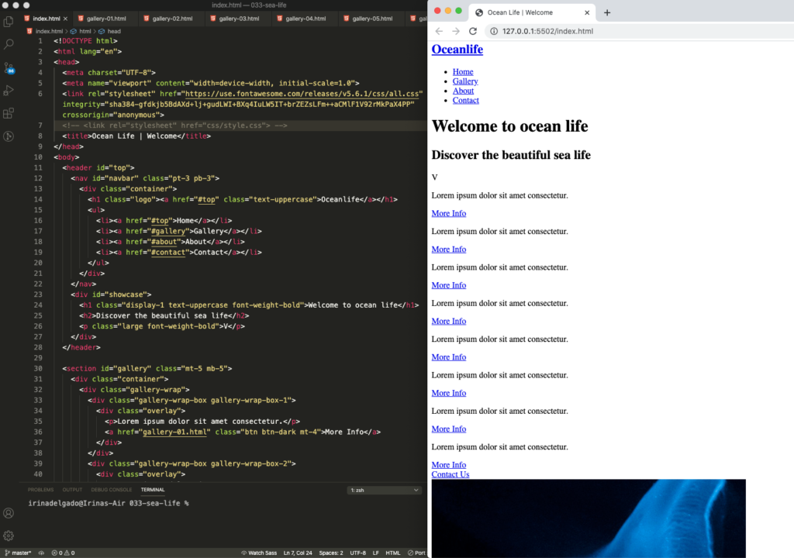Go back in the Chrome browser
This screenshot has width=794, height=558.
439,32
